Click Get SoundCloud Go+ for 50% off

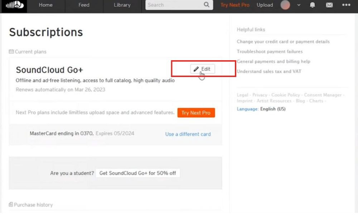pos(138,173)
